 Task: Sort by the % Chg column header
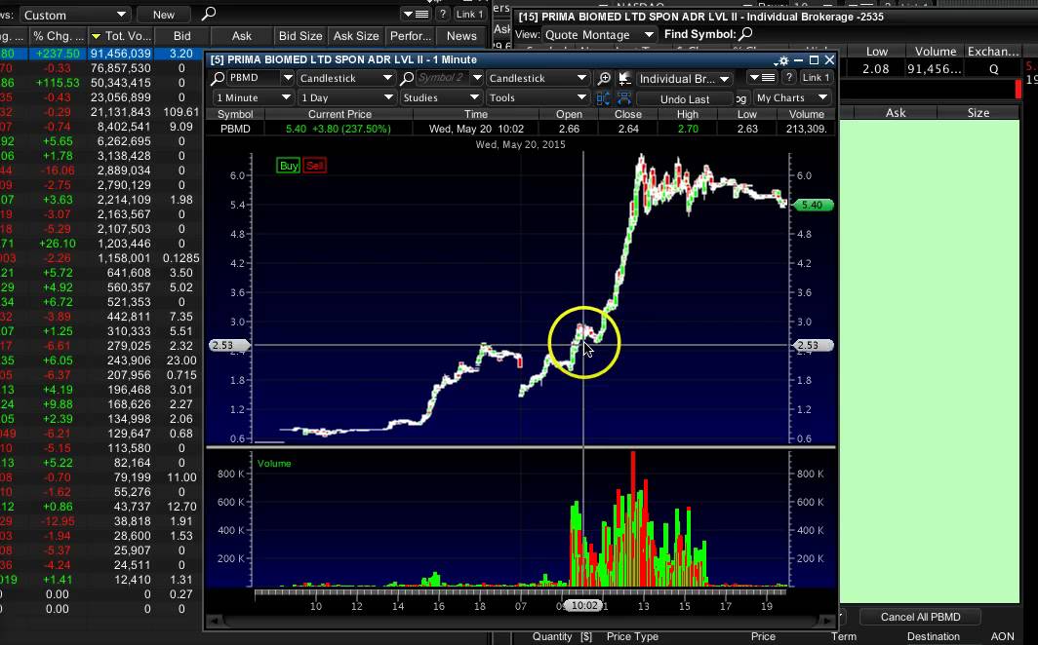[59, 36]
